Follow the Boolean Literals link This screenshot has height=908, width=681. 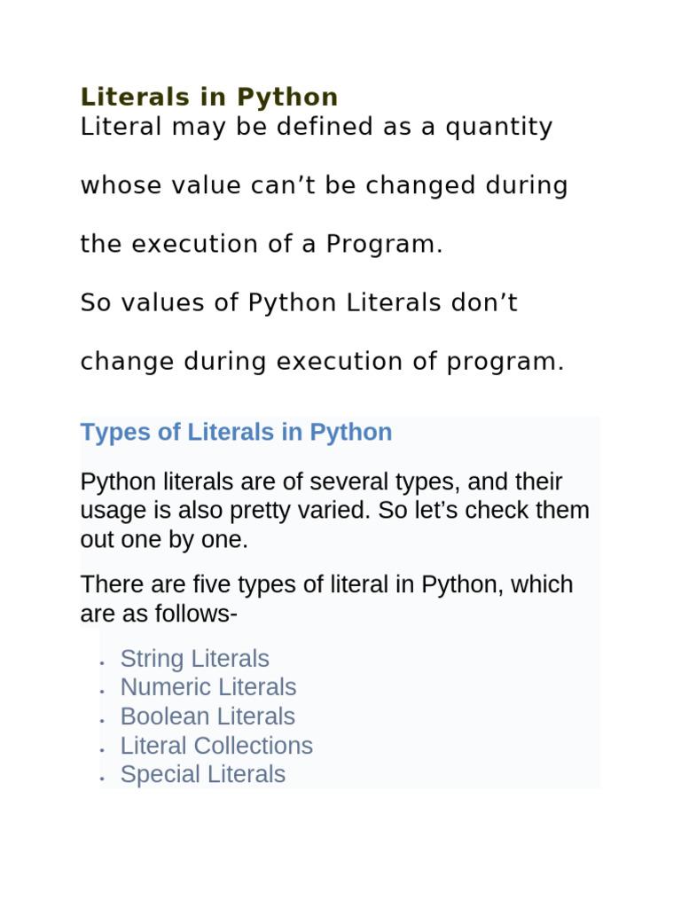pyautogui.click(x=207, y=716)
